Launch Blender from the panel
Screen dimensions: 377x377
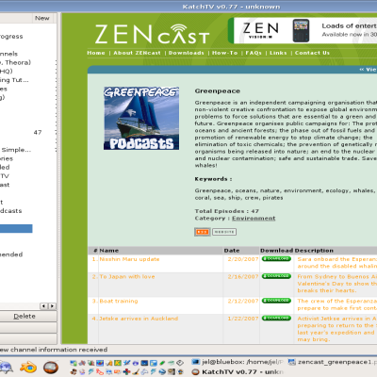[28, 367]
